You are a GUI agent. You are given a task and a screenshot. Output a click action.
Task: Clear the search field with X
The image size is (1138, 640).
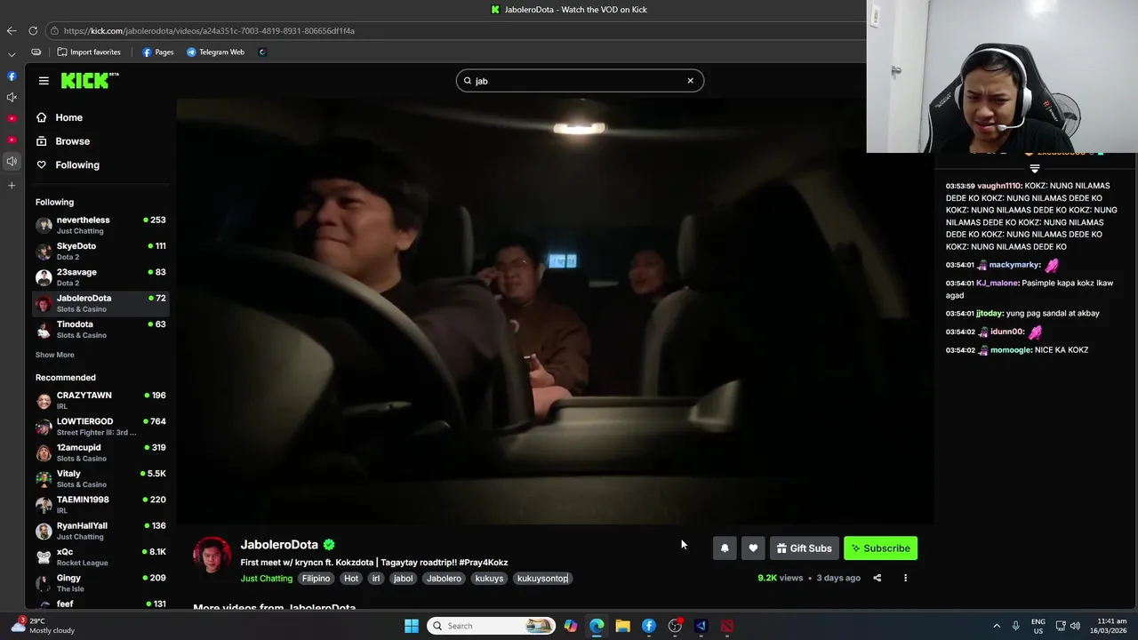coord(690,81)
